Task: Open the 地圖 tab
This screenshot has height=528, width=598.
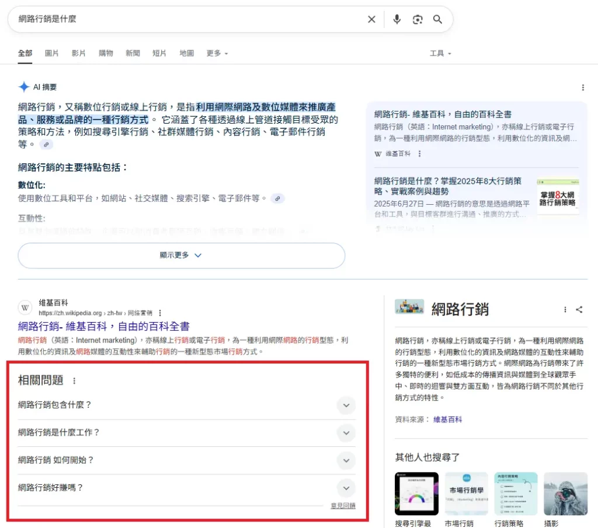Action: (186, 53)
